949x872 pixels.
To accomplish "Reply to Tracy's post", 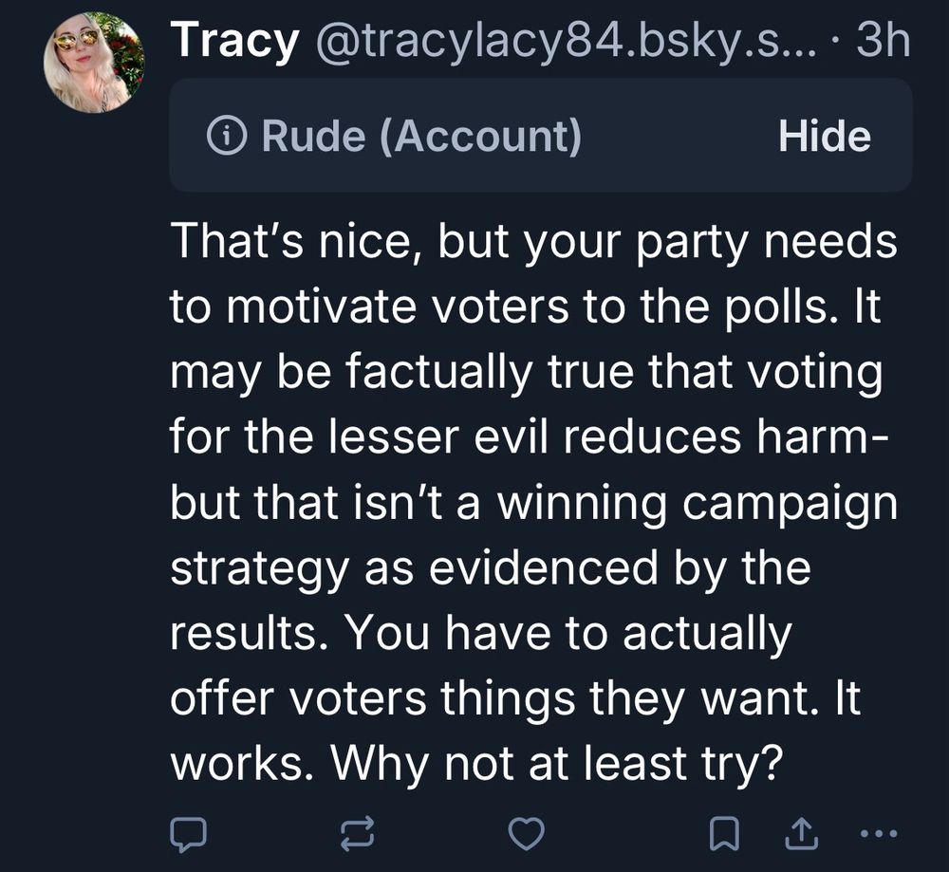I will (x=187, y=834).
